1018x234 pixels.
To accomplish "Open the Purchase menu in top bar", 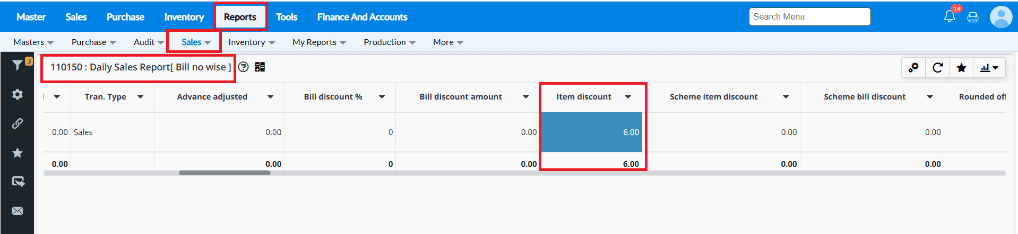I will [125, 17].
